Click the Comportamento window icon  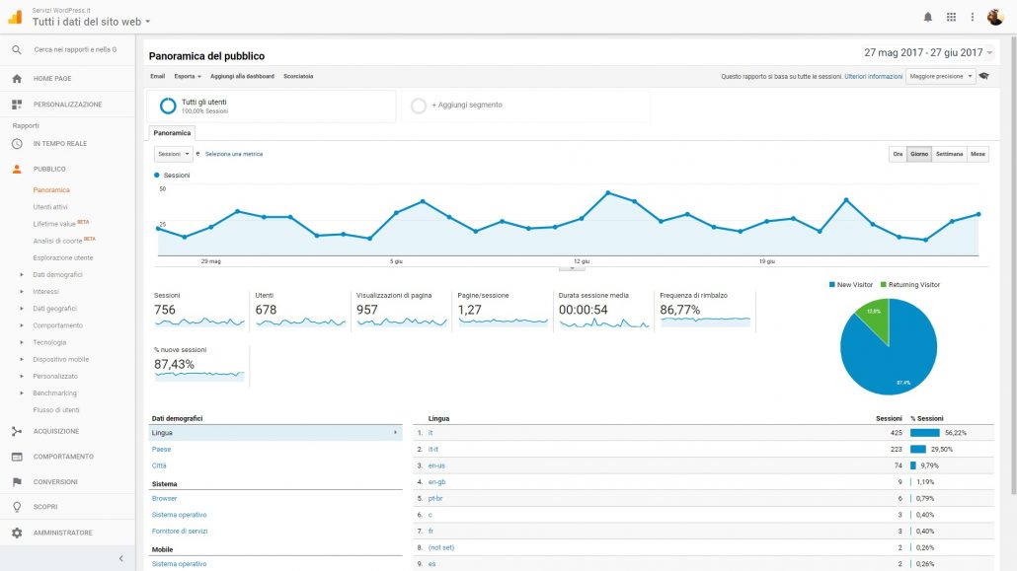17,457
